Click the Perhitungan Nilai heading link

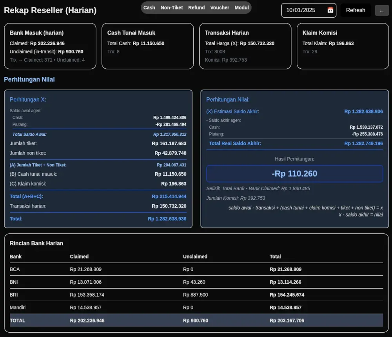pyautogui.click(x=29, y=79)
